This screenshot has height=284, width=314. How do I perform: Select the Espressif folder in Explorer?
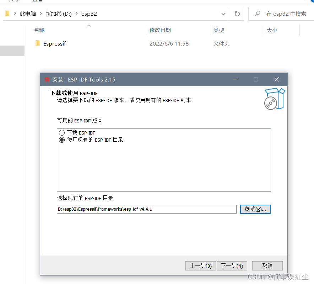(54, 43)
